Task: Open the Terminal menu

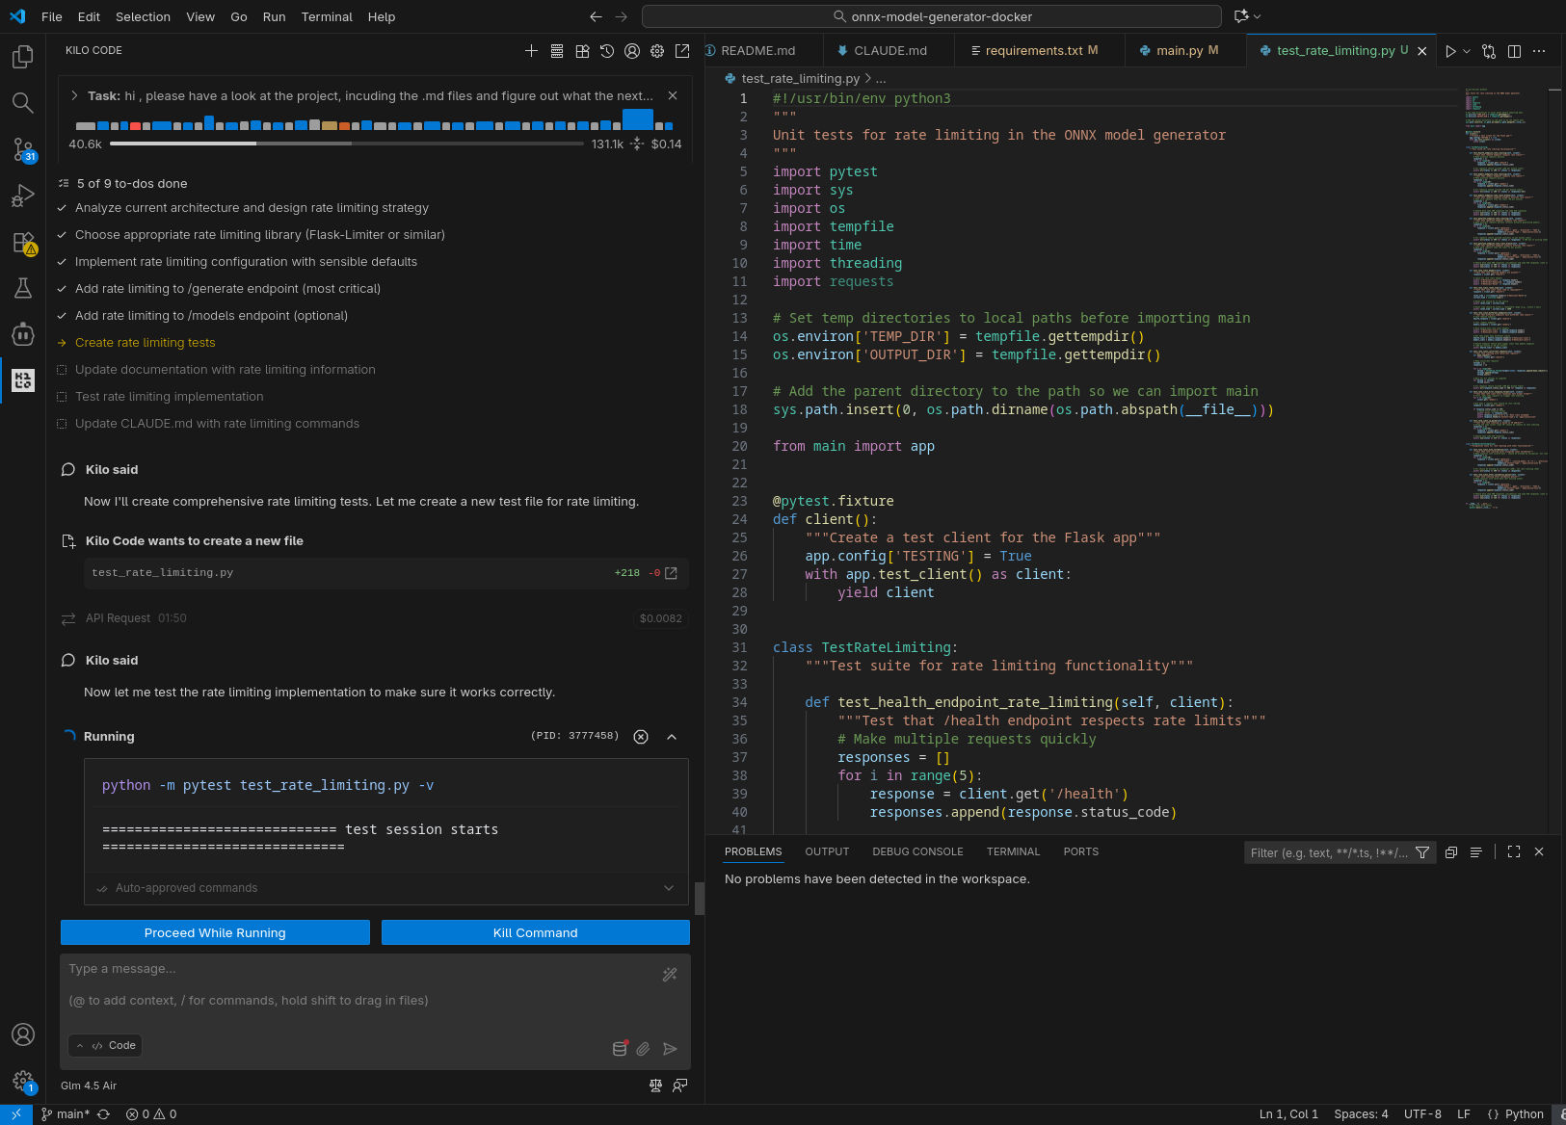Action: click(327, 16)
